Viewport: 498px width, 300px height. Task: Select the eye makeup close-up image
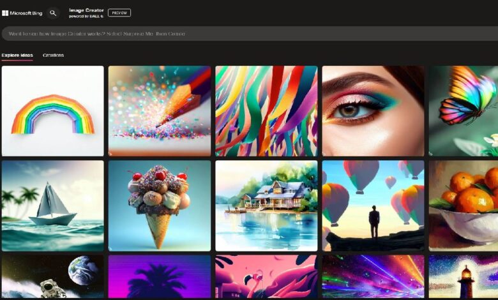(x=373, y=111)
